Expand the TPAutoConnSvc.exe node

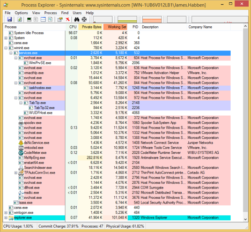16,173
